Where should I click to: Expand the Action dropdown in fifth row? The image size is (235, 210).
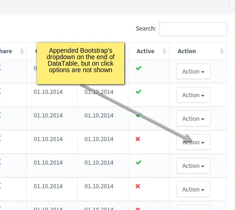193,166
